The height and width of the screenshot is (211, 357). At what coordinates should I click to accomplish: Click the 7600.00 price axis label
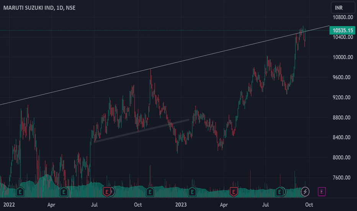click(341, 178)
